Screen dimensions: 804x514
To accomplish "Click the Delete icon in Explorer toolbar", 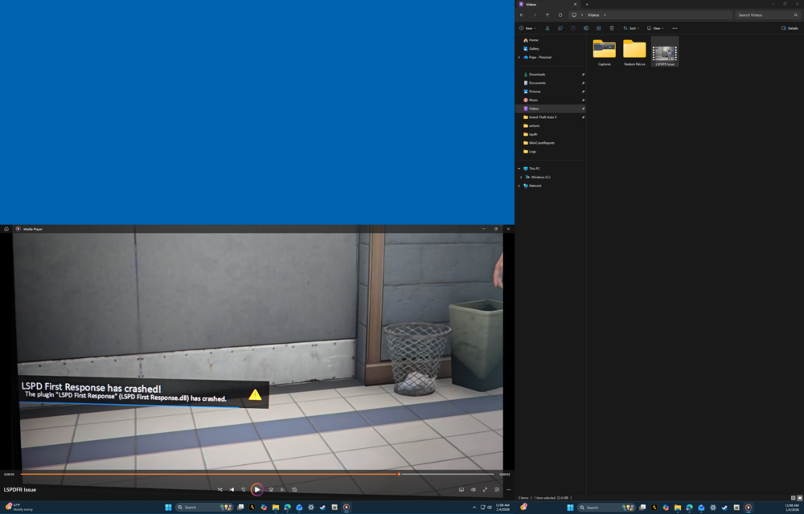I will [612, 28].
